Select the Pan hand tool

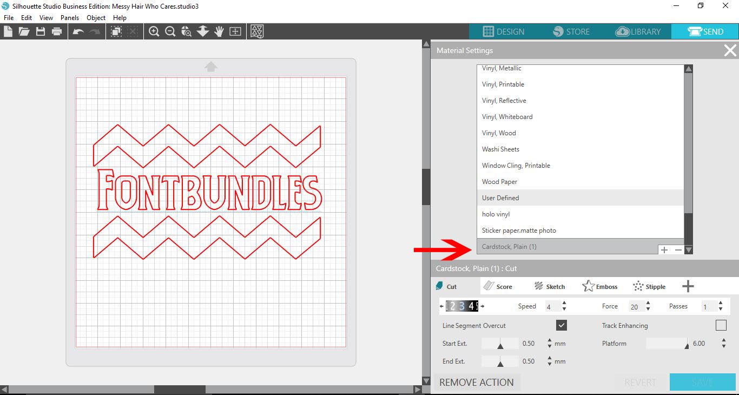tap(219, 31)
